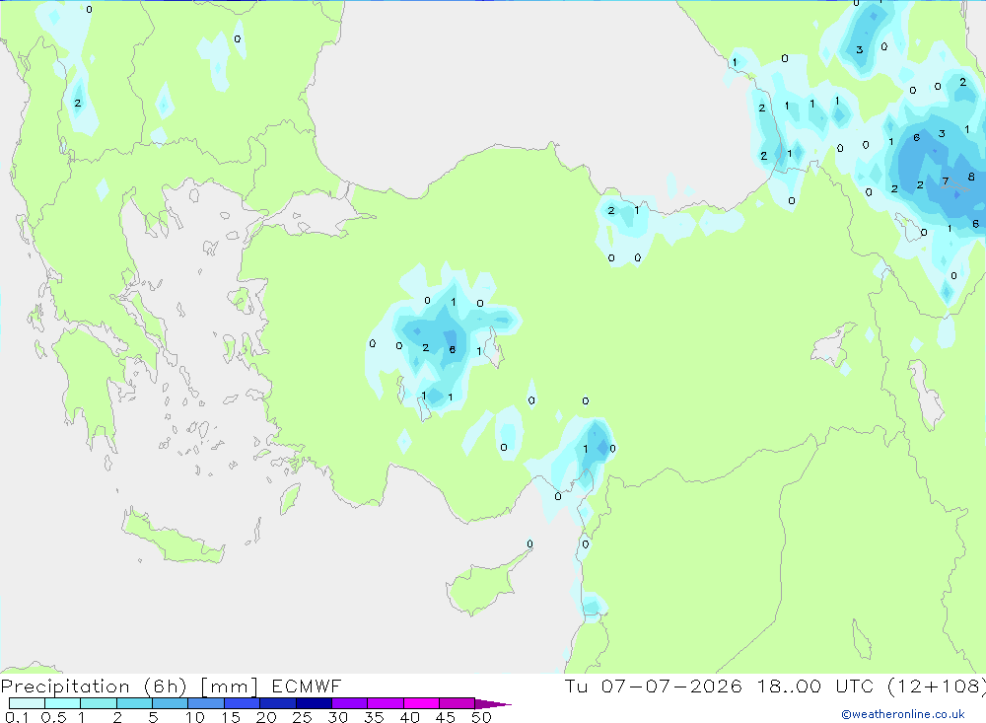Click the "30" legend scale label
The image size is (986, 723).
pyautogui.click(x=338, y=717)
